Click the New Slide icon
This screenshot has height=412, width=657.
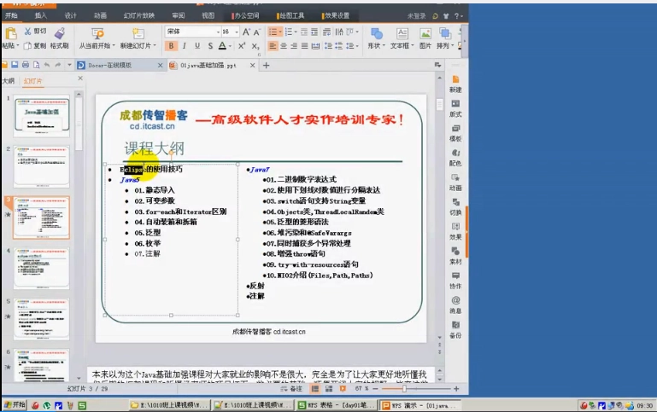138,33
